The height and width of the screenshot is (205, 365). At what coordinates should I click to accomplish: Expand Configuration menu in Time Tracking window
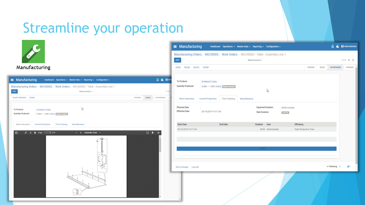pyautogui.click(x=273, y=46)
